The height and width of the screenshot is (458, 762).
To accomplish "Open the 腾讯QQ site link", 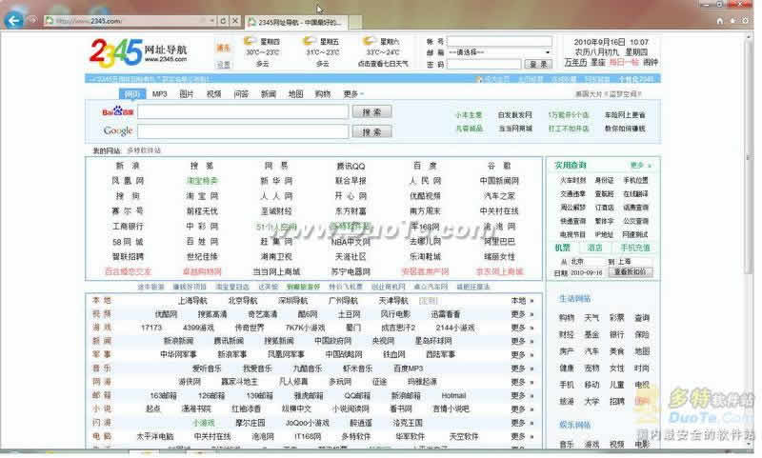I will [351, 166].
